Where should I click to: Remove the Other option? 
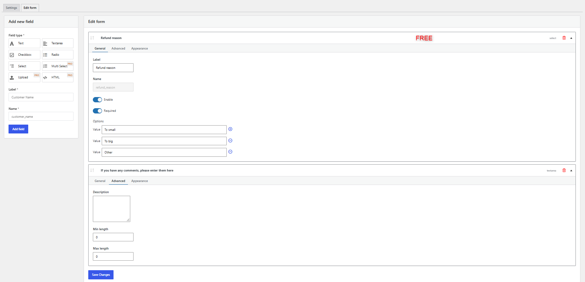point(230,152)
